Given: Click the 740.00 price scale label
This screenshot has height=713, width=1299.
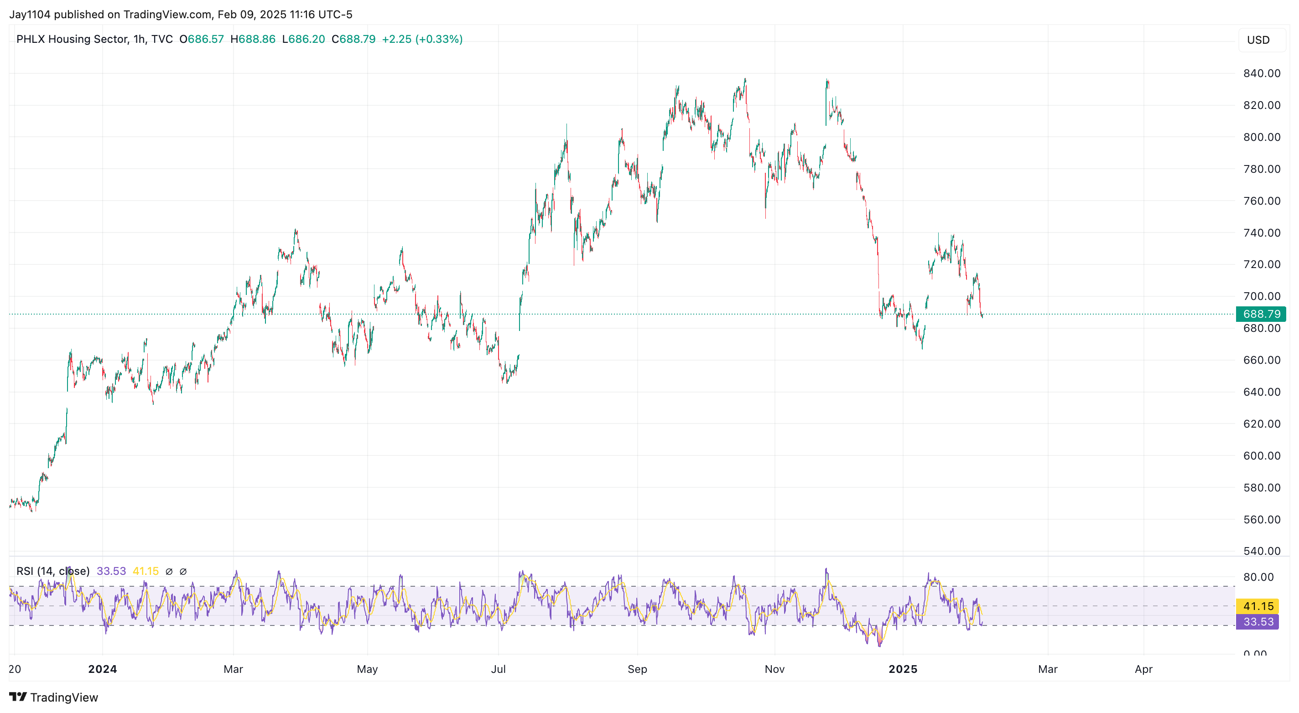Looking at the screenshot, I should pos(1262,233).
